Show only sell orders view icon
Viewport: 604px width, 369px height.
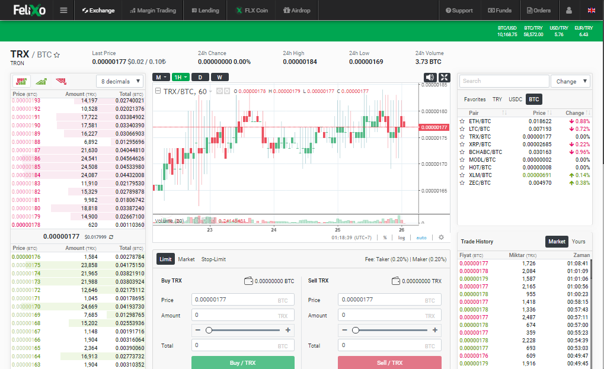(x=61, y=81)
